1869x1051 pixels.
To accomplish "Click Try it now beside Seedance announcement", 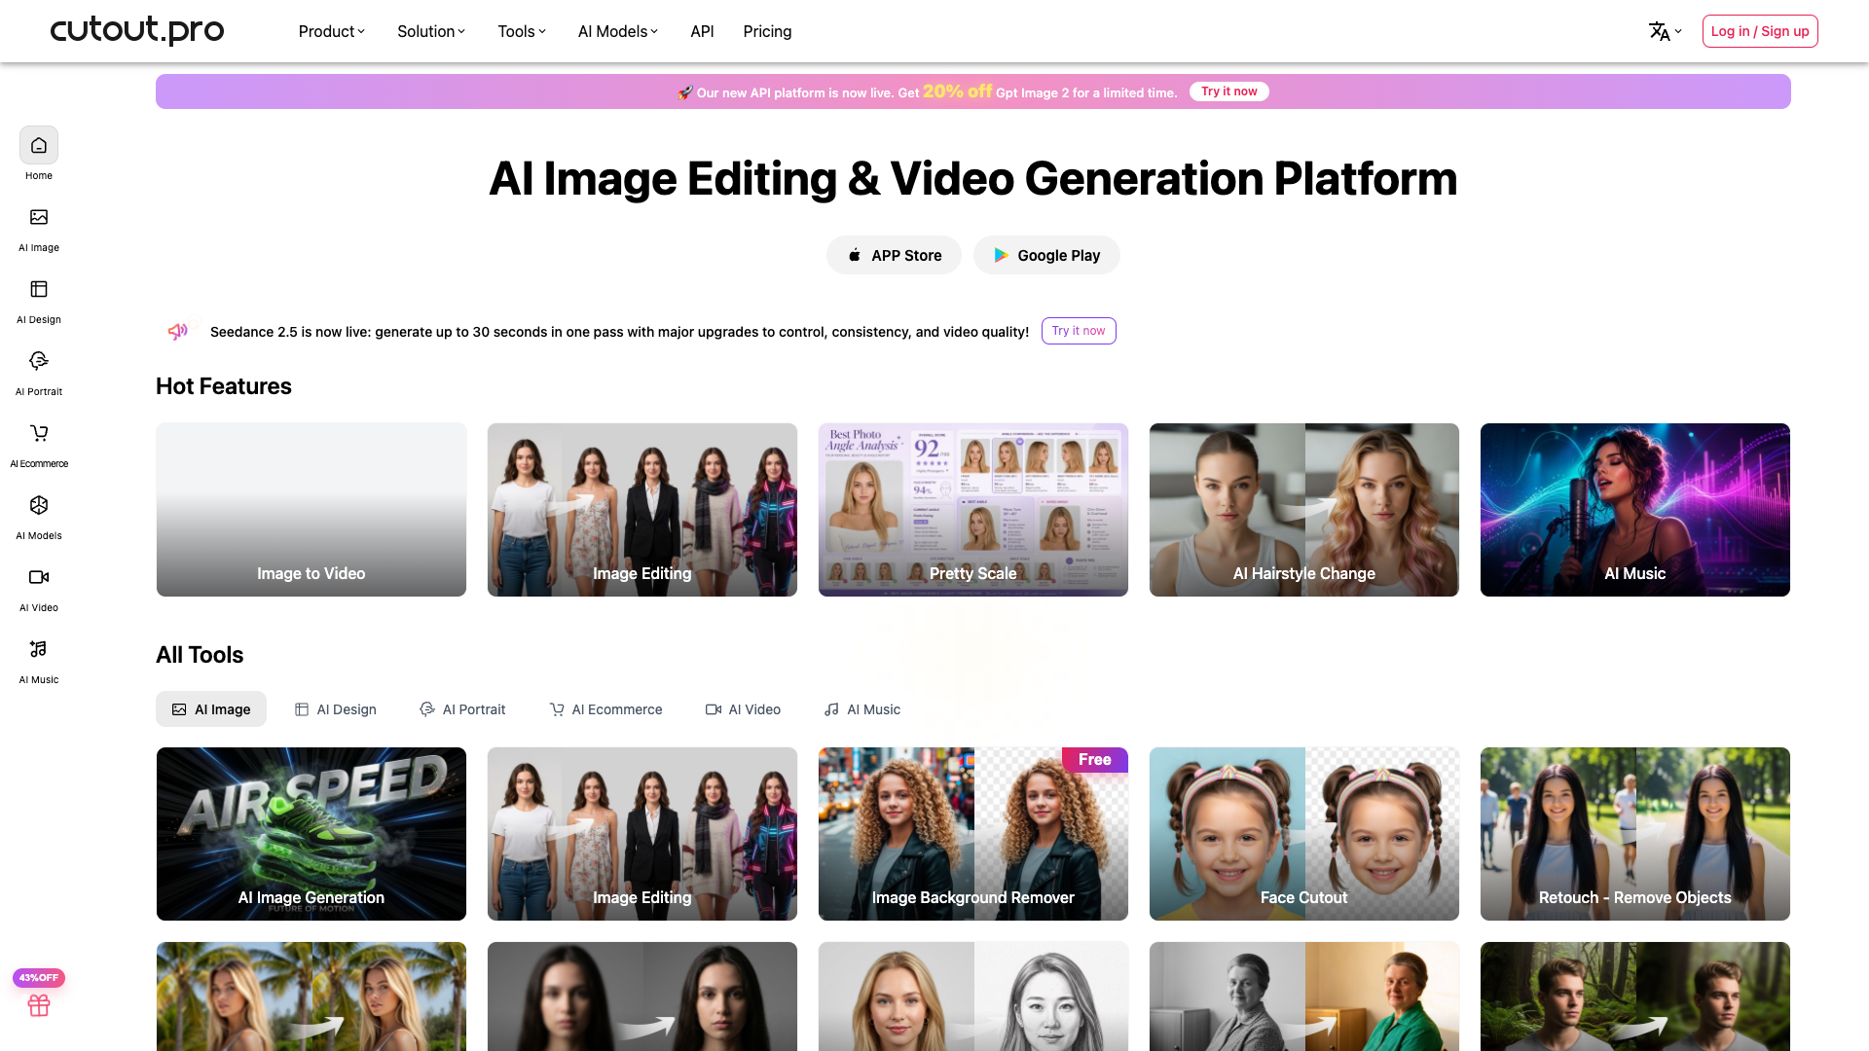I will click(1079, 331).
